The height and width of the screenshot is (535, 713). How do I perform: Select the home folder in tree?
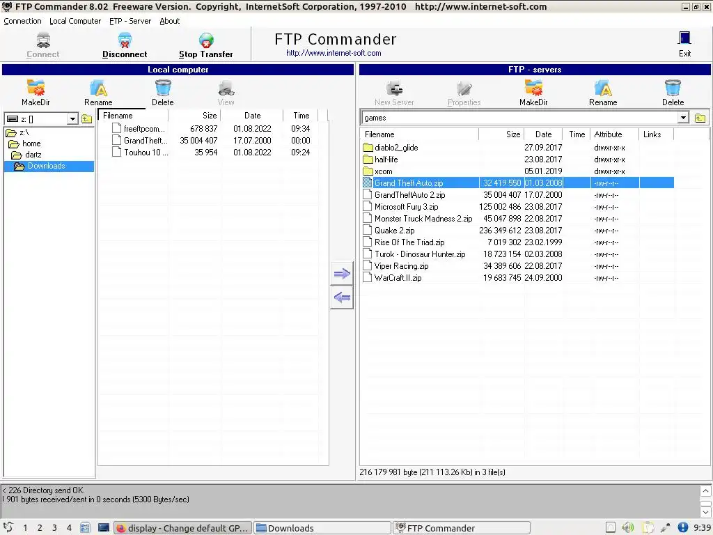click(31, 144)
